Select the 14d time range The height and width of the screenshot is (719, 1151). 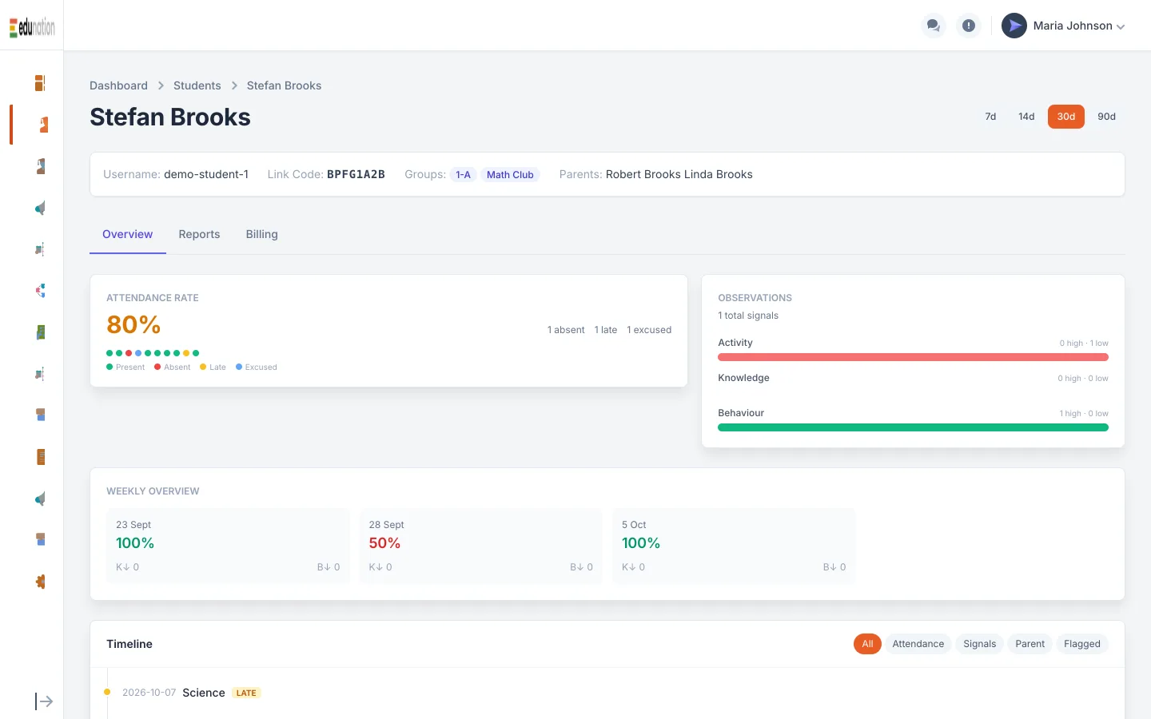(x=1026, y=117)
